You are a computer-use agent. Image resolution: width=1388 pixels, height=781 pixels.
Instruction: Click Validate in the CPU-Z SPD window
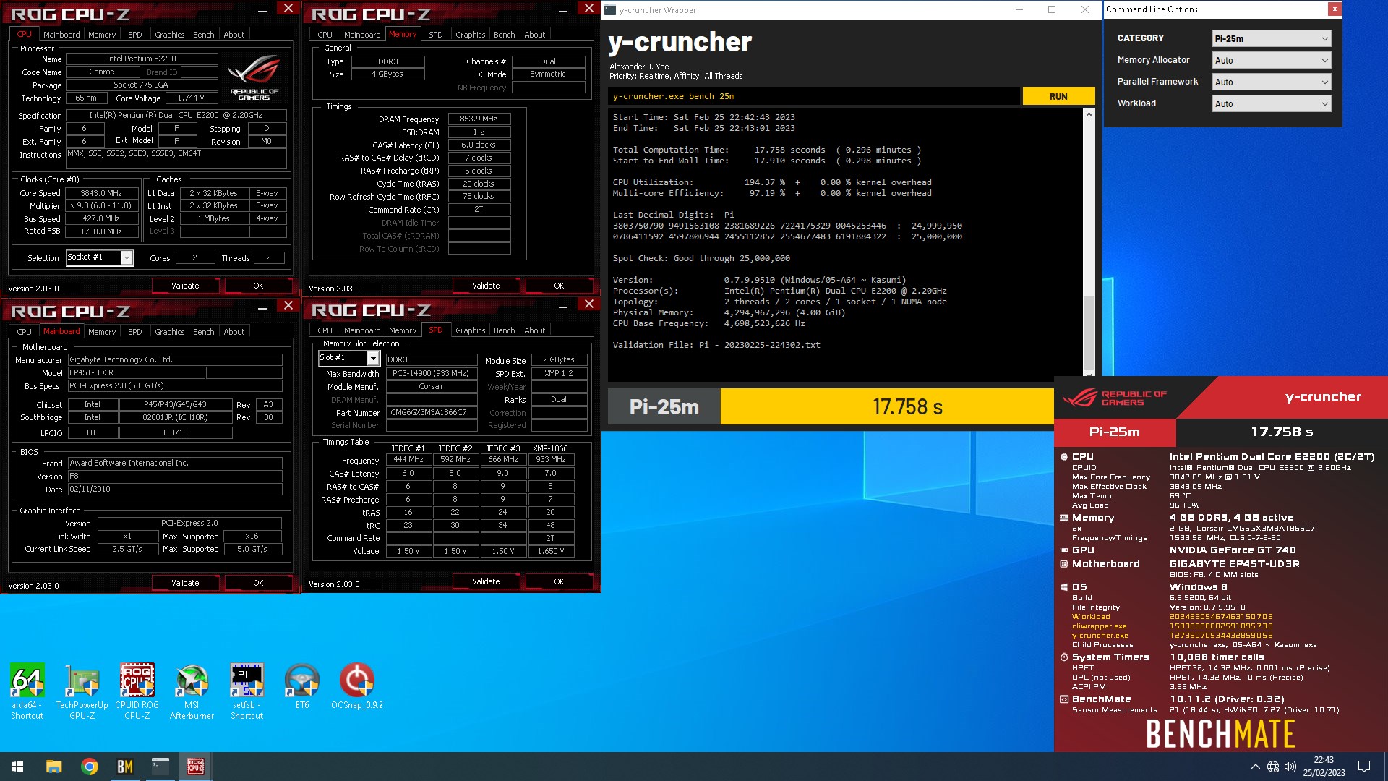pos(486,581)
